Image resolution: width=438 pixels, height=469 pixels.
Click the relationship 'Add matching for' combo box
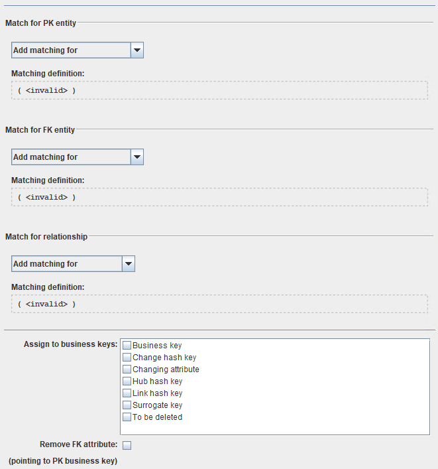(x=66, y=264)
